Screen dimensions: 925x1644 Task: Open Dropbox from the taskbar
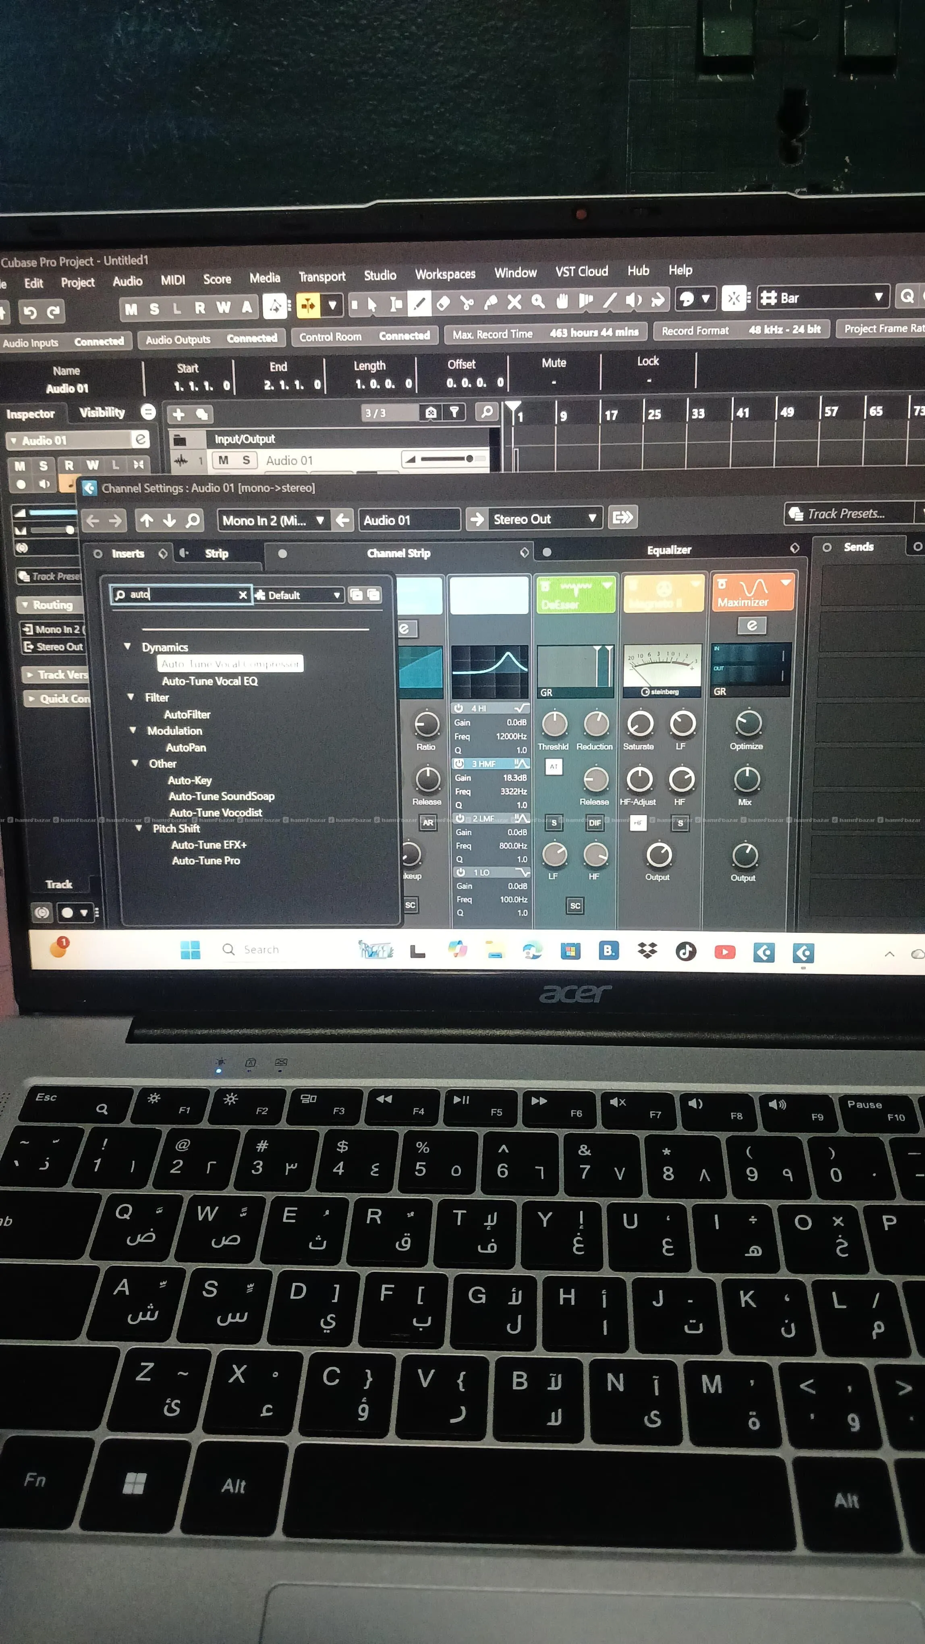pos(647,951)
